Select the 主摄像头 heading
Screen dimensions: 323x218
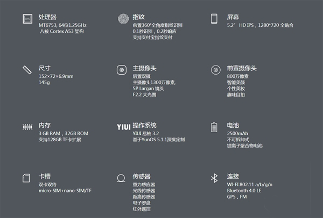(x=145, y=68)
